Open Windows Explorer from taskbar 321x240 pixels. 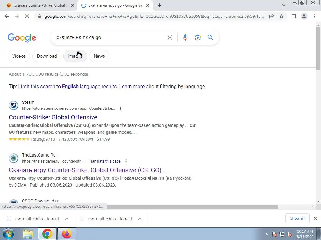(28, 234)
